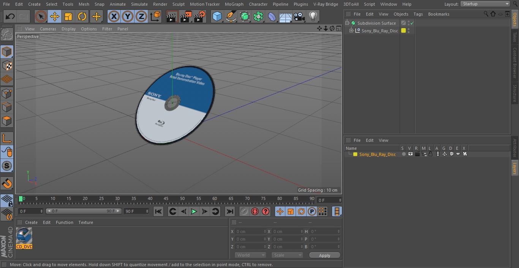Expand the Sony_Blu_Ray_Disc object tree
519x268 pixels.
tap(351, 30)
